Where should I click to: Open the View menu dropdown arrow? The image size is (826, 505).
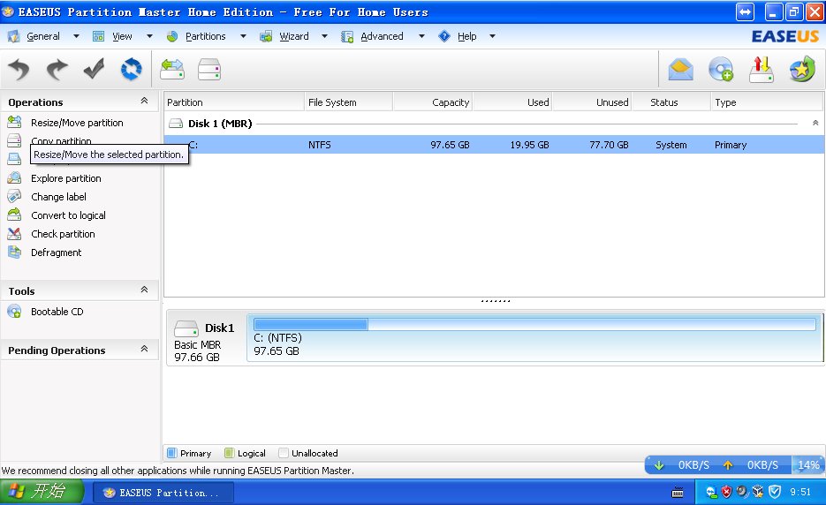(x=149, y=36)
